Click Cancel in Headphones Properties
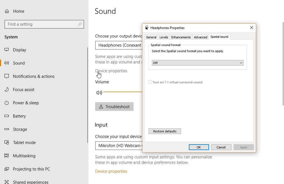 pos(221,147)
